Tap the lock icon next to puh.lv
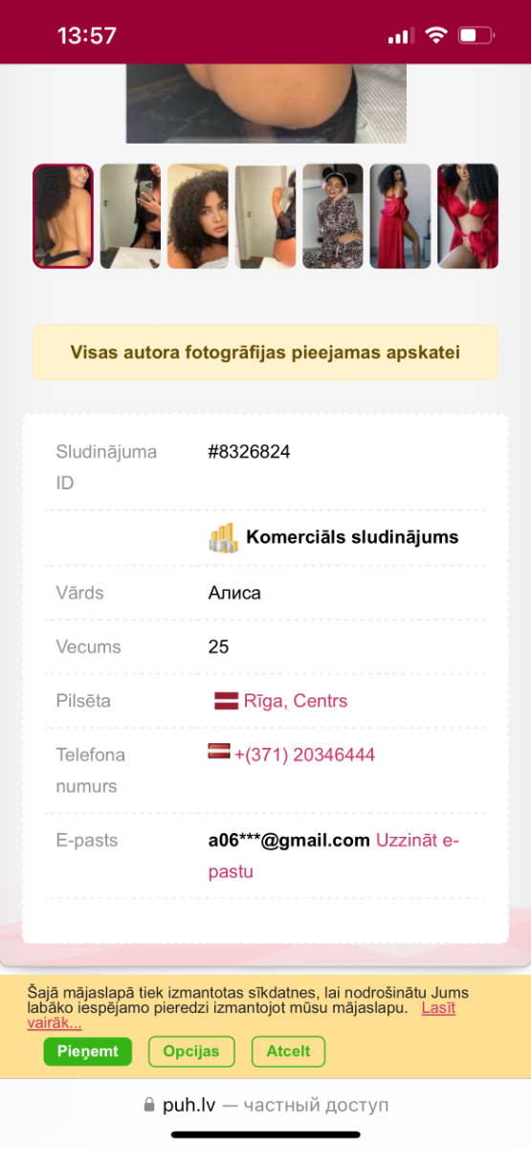Image resolution: width=531 pixels, height=1149 pixels. [x=148, y=1105]
